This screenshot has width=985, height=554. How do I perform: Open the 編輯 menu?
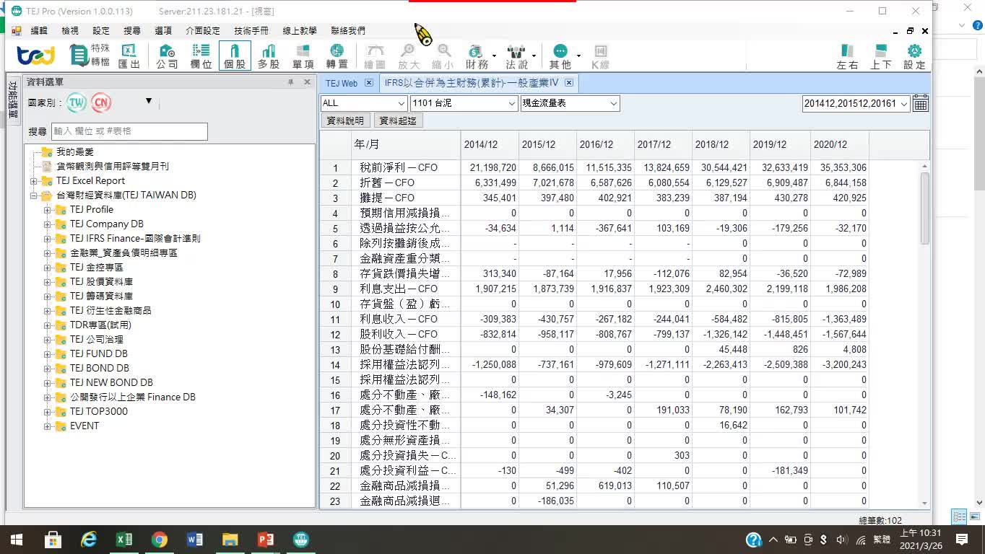39,31
